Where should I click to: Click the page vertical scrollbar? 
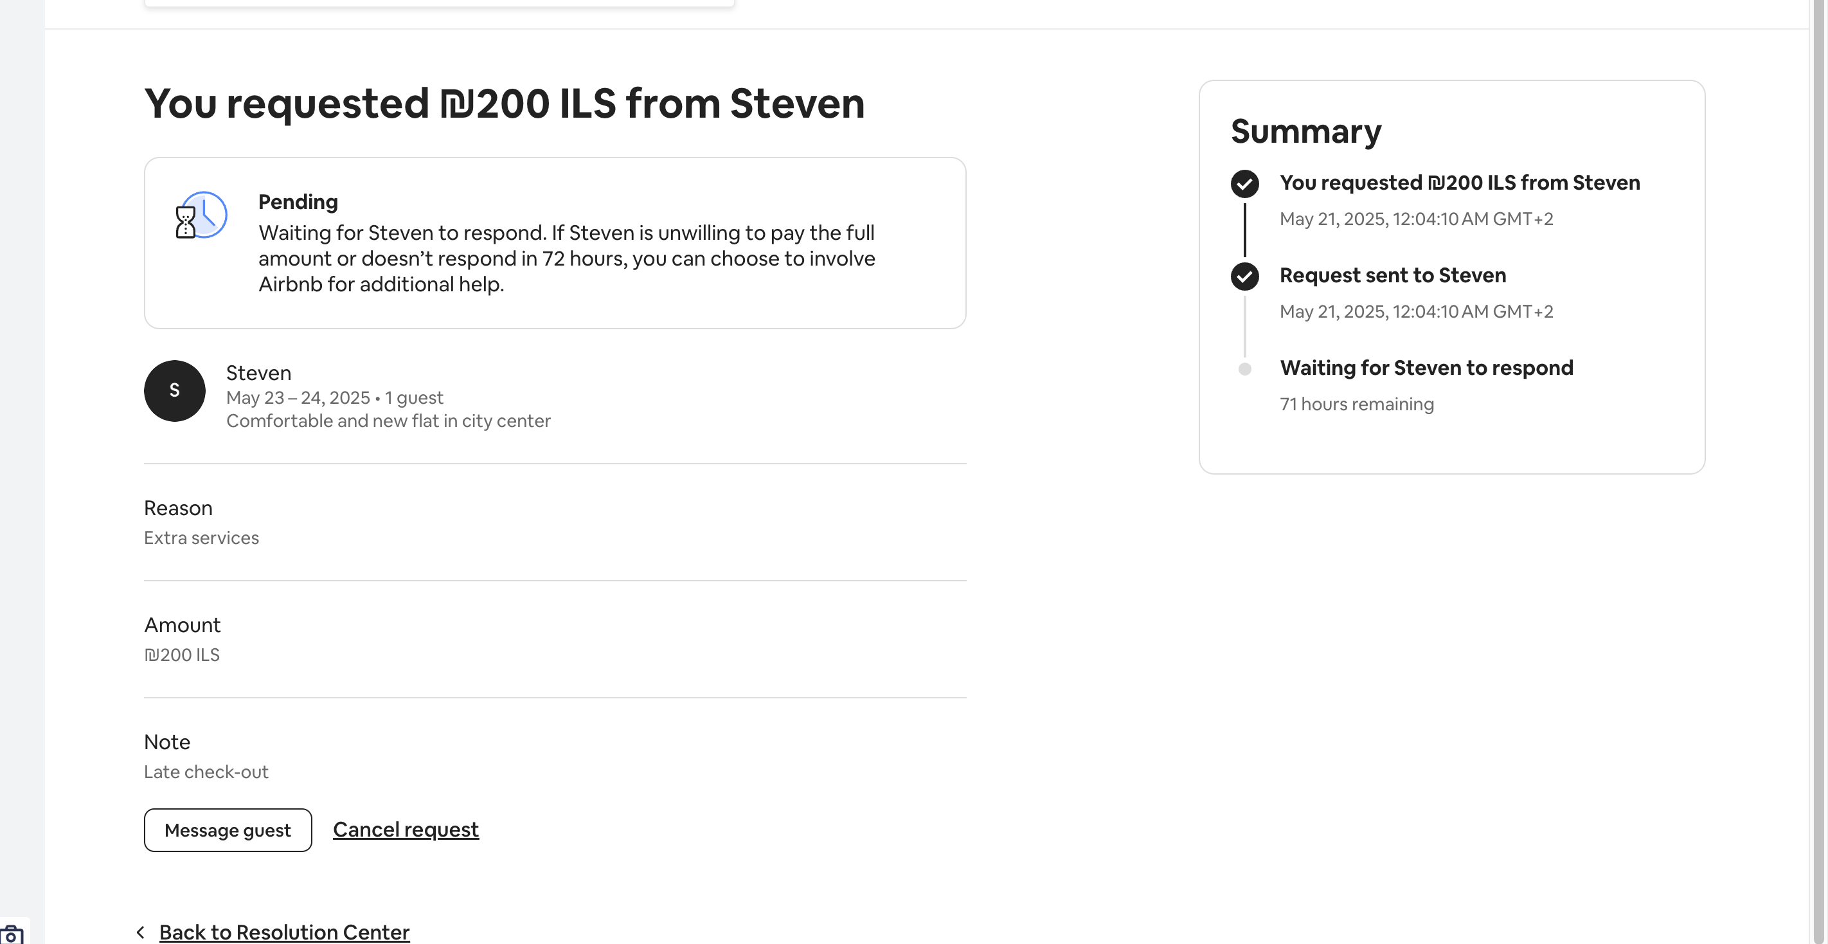(x=1818, y=472)
